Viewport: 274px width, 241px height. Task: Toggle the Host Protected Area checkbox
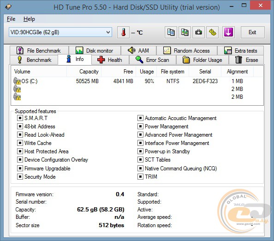[20, 151]
